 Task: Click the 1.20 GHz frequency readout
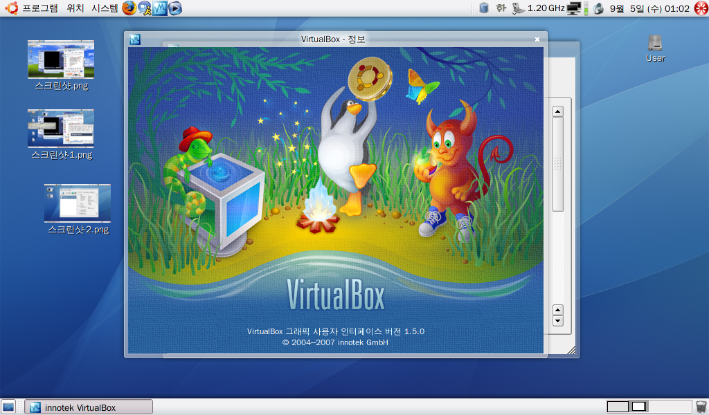(x=546, y=8)
